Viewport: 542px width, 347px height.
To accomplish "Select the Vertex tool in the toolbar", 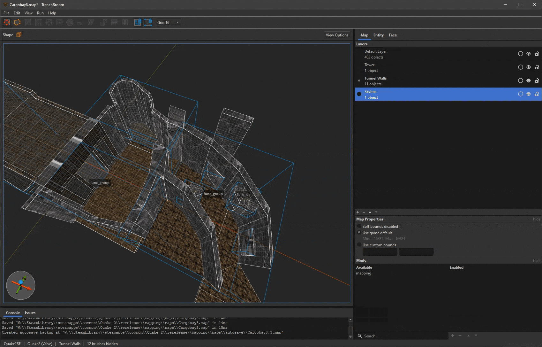I will point(38,22).
